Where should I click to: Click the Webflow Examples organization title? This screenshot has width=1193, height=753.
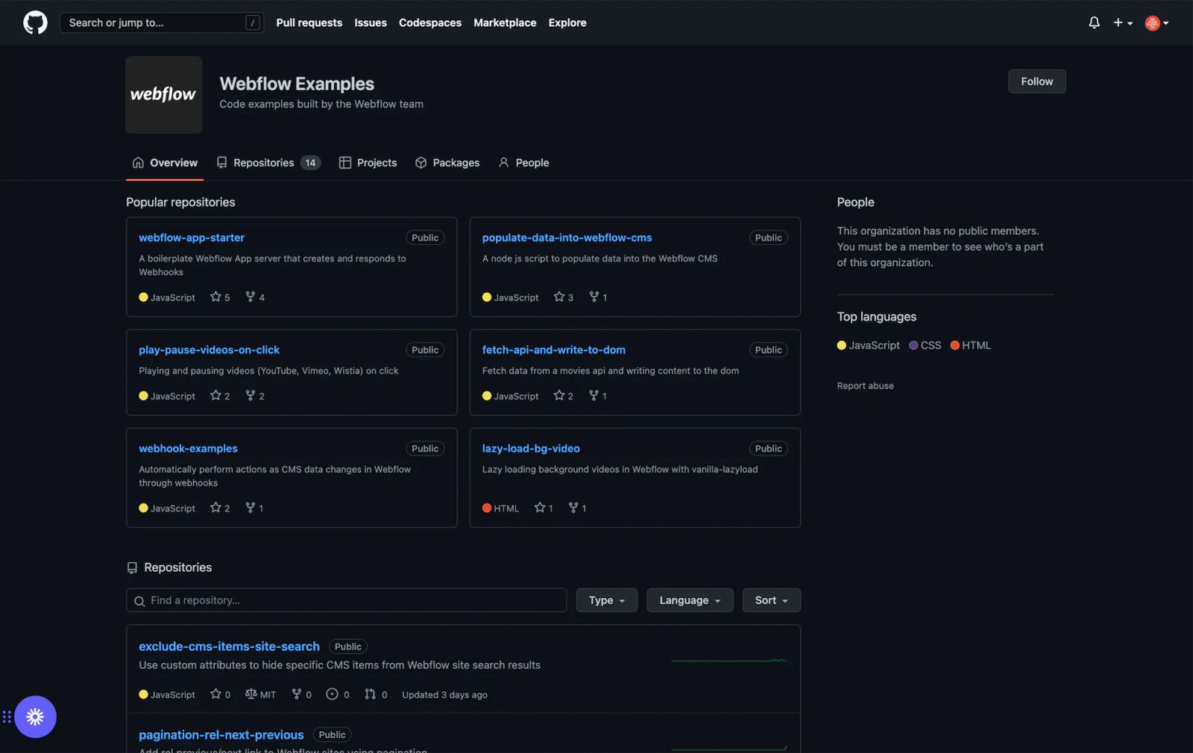point(297,84)
